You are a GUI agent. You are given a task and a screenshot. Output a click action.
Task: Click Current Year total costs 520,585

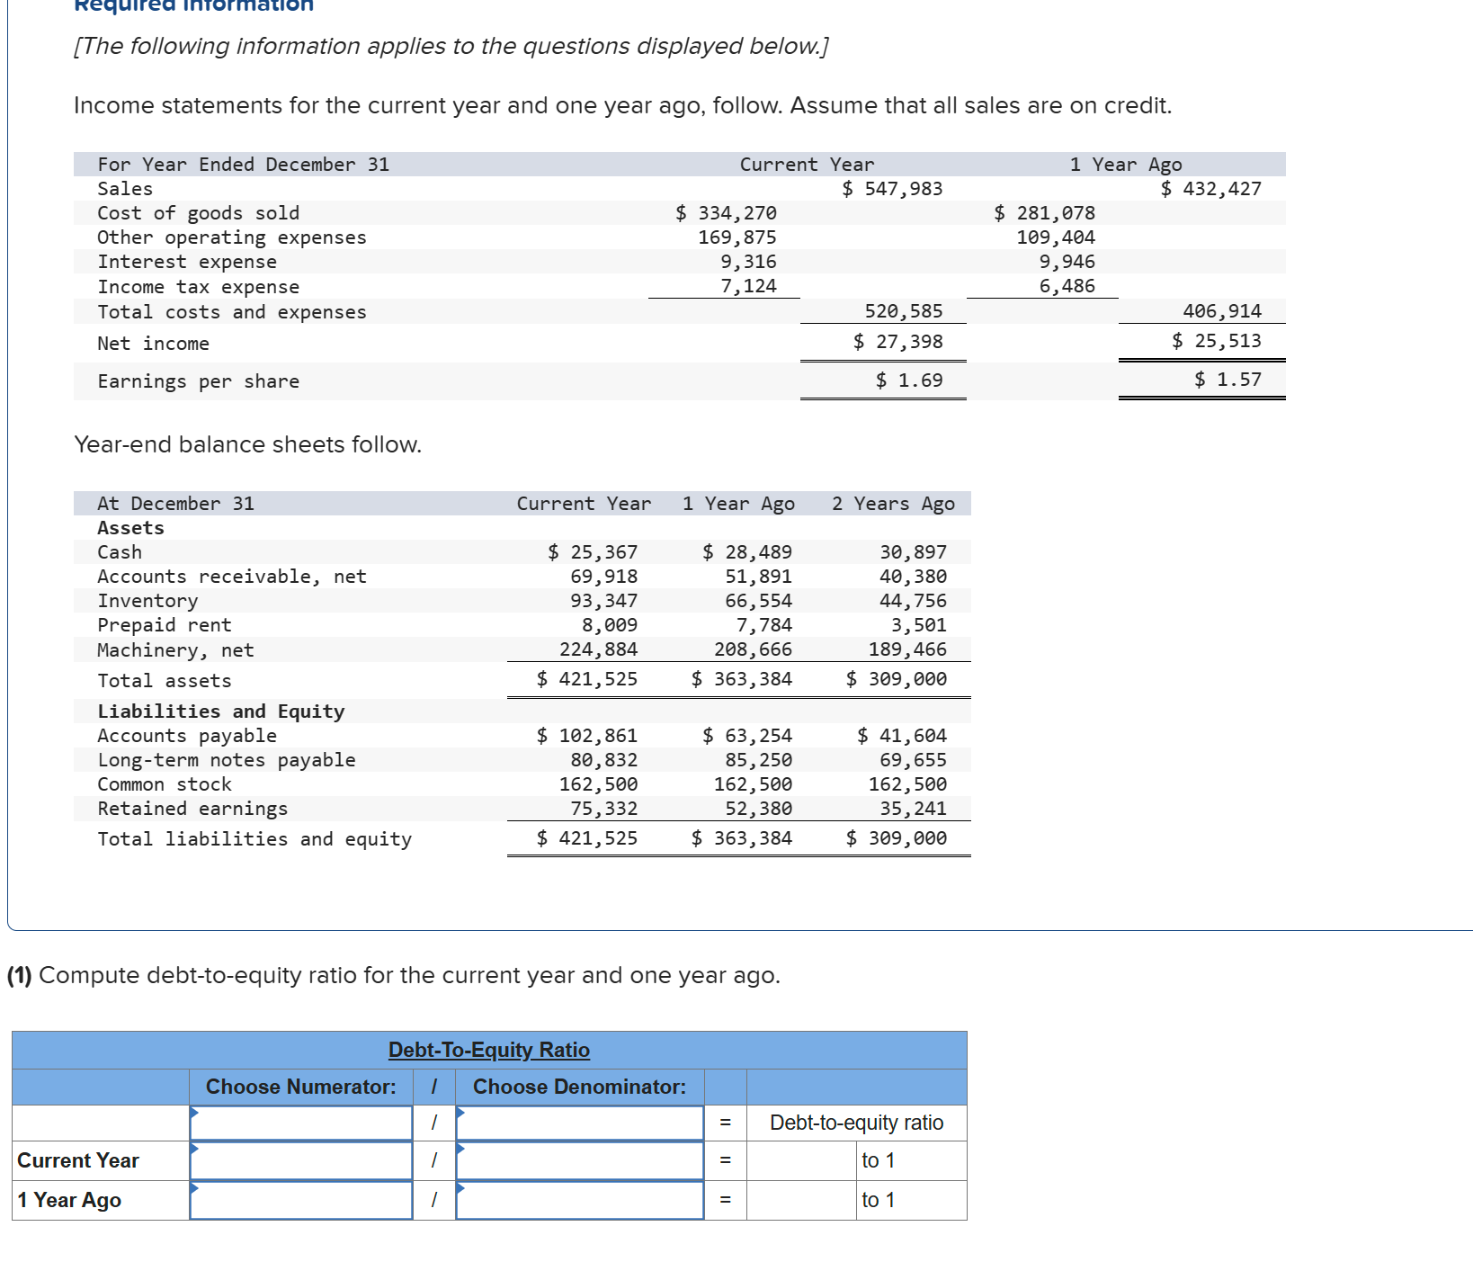coord(904,311)
